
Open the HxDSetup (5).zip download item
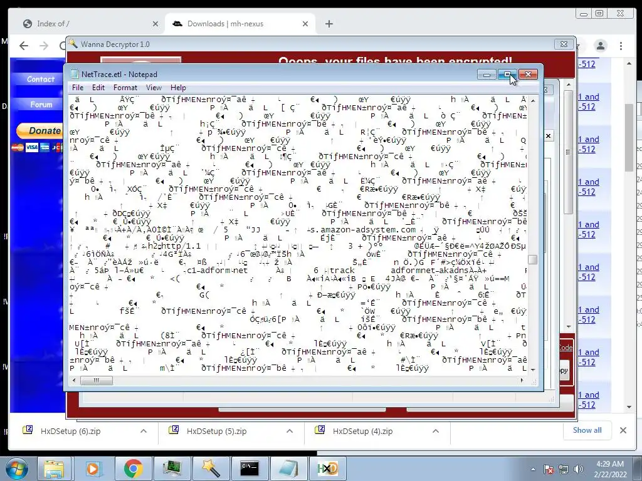point(216,431)
